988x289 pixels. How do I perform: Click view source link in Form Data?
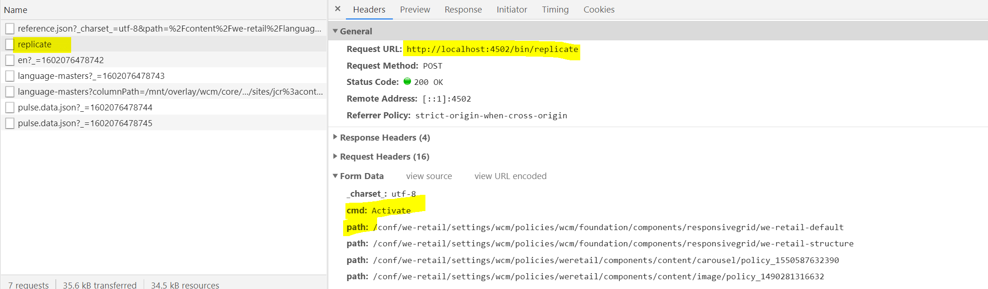(x=429, y=176)
